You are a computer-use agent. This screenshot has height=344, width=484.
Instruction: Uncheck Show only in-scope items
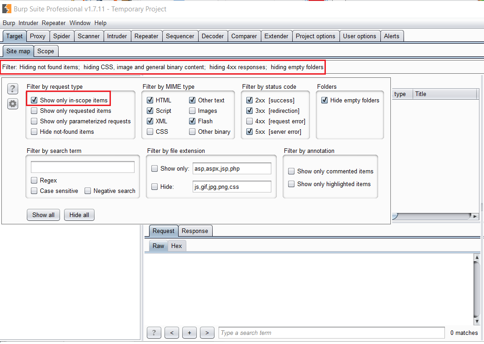point(34,100)
